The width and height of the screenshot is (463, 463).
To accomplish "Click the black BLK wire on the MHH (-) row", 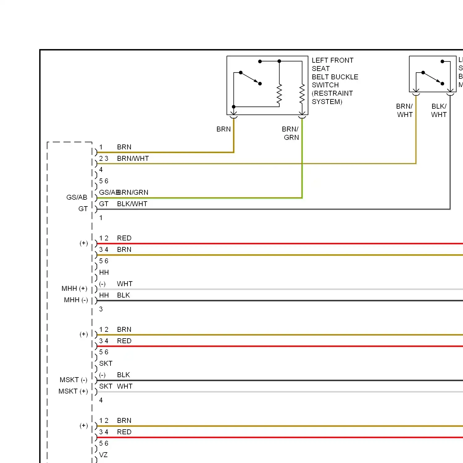I will pyautogui.click(x=280, y=300).
